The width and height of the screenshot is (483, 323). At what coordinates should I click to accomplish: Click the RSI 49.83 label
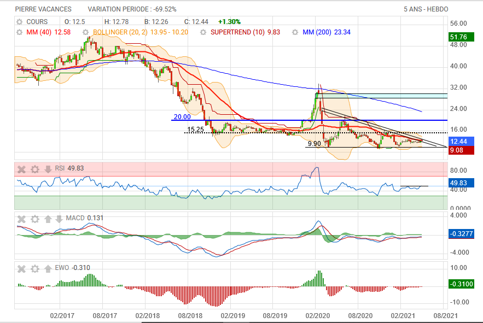click(69, 168)
